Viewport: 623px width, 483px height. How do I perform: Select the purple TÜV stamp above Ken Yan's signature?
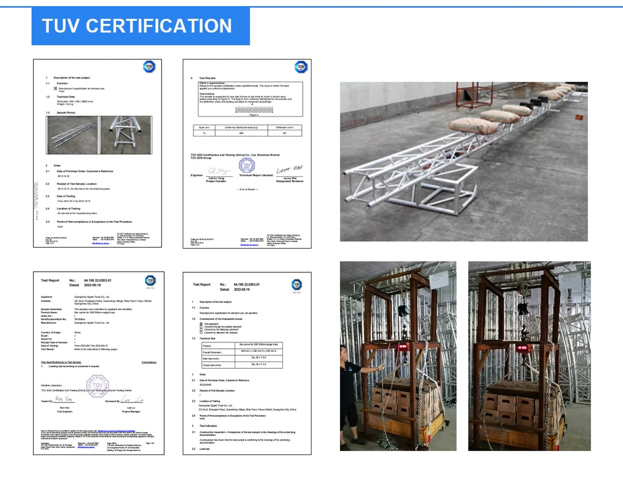[x=97, y=385]
